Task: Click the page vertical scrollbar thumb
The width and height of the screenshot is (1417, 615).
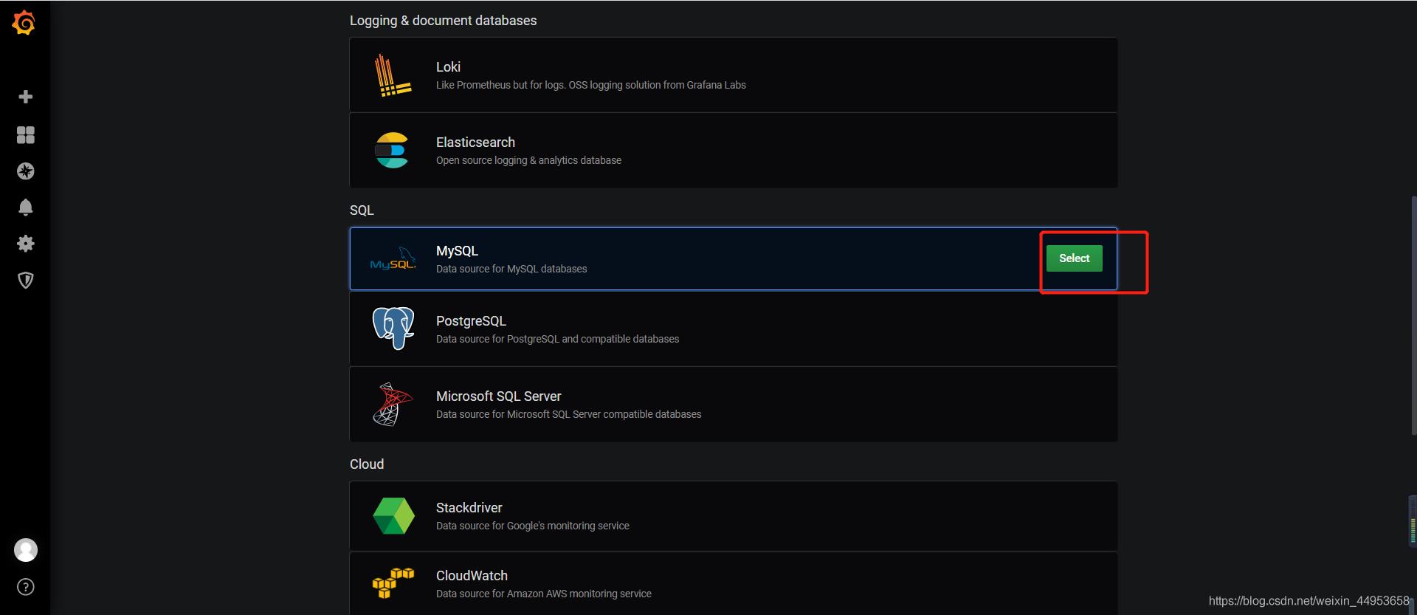Action: coord(1413,315)
